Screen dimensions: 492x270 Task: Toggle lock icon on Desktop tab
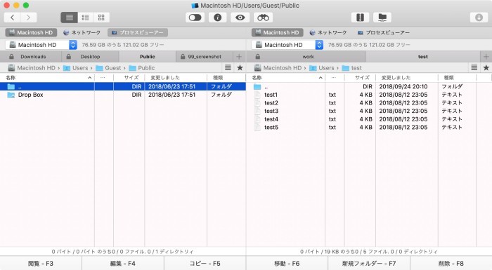click(68, 57)
